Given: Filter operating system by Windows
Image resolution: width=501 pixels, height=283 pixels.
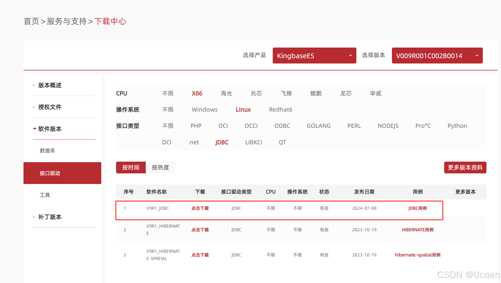Looking at the screenshot, I should pyautogui.click(x=205, y=110).
